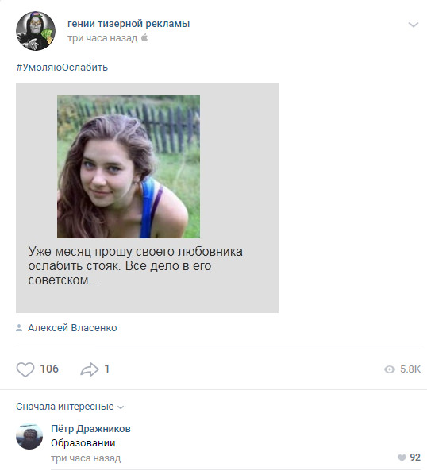Click the Apple device icon near timestamp

[x=144, y=38]
